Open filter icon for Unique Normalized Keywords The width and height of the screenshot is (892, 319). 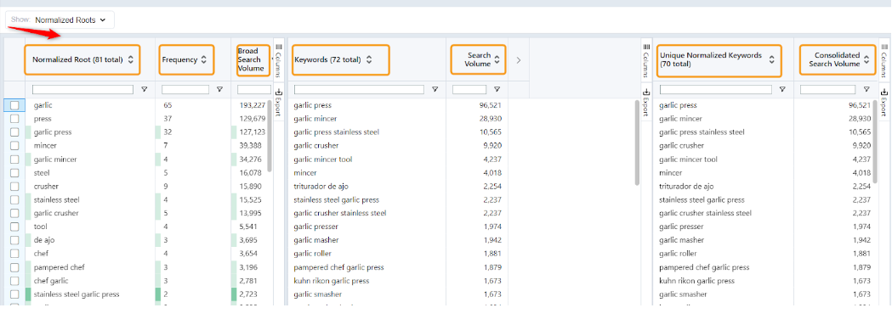[782, 90]
